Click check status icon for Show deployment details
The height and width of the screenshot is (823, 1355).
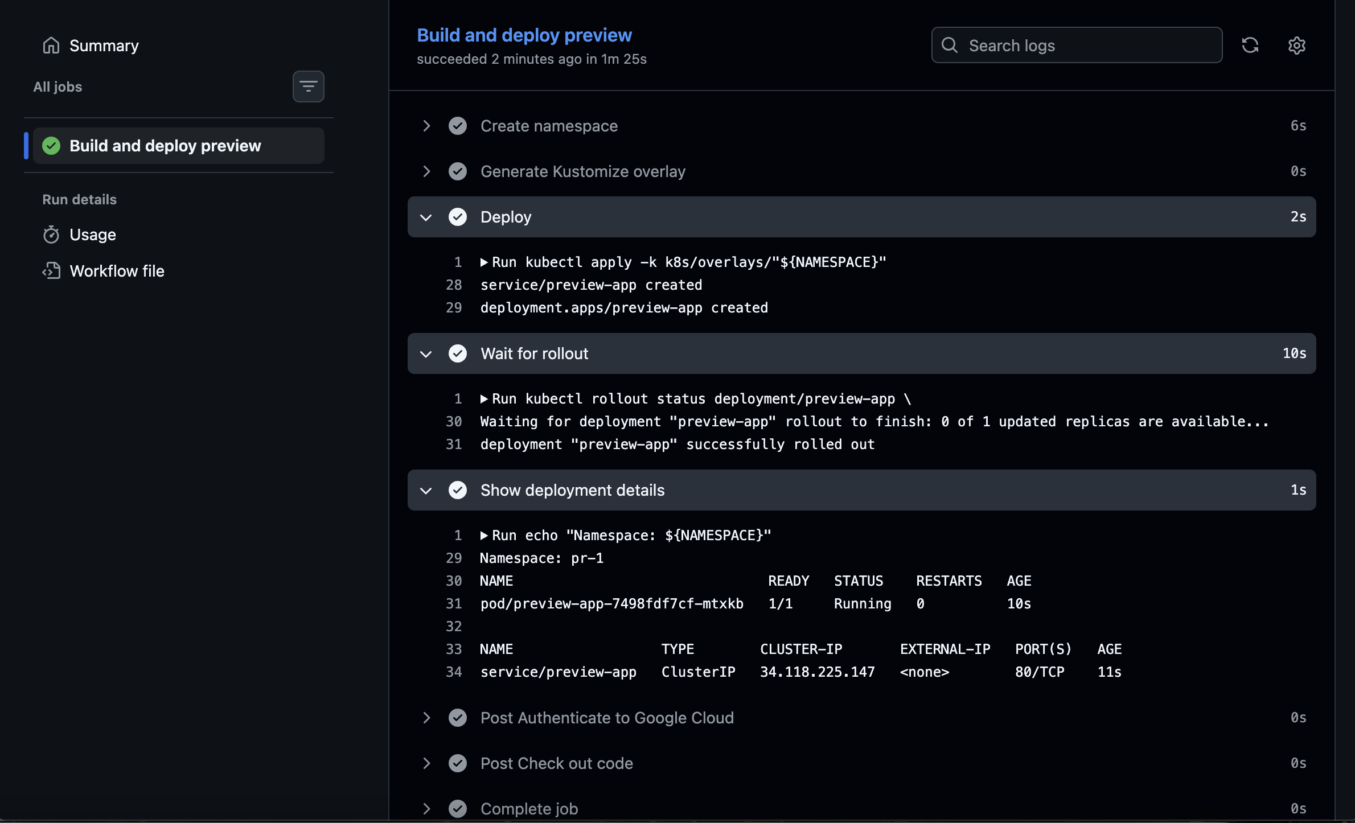[458, 490]
